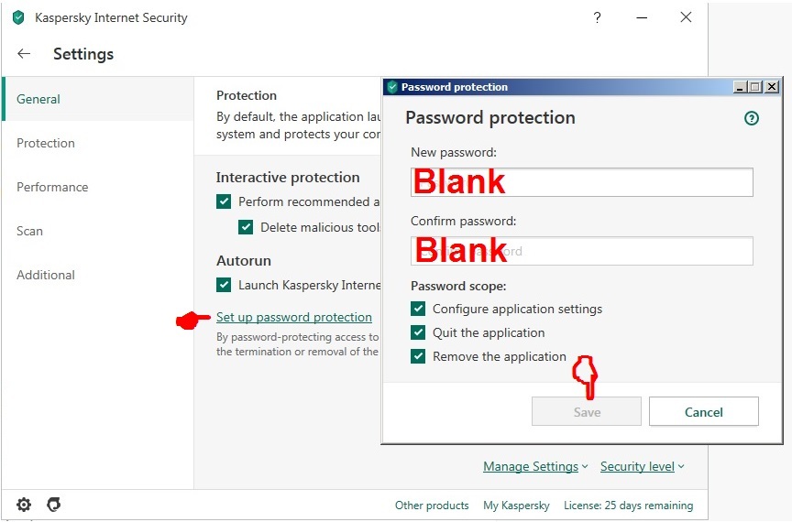The width and height of the screenshot is (792, 522).
Task: Close the Kaspersky Internet Security window
Action: pos(686,17)
